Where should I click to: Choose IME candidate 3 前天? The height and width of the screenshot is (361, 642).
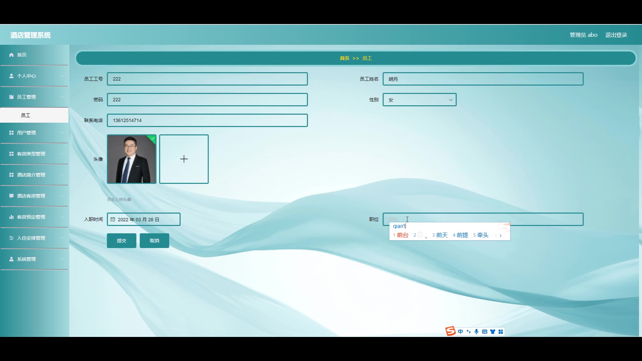coord(440,235)
